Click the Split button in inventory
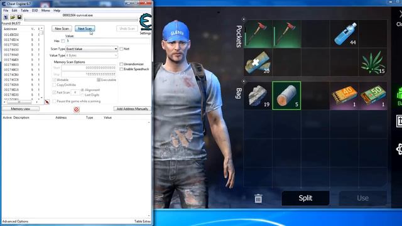This screenshot has width=402, height=226. pyautogui.click(x=306, y=198)
